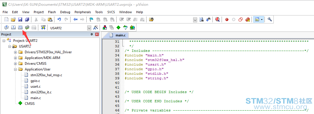The height and width of the screenshot is (114, 314).
Task: Open the Debug menu
Action: tap(65, 12)
